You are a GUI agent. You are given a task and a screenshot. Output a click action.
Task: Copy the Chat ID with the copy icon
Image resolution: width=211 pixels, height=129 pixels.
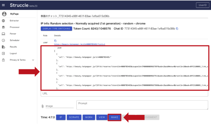tap(177, 28)
